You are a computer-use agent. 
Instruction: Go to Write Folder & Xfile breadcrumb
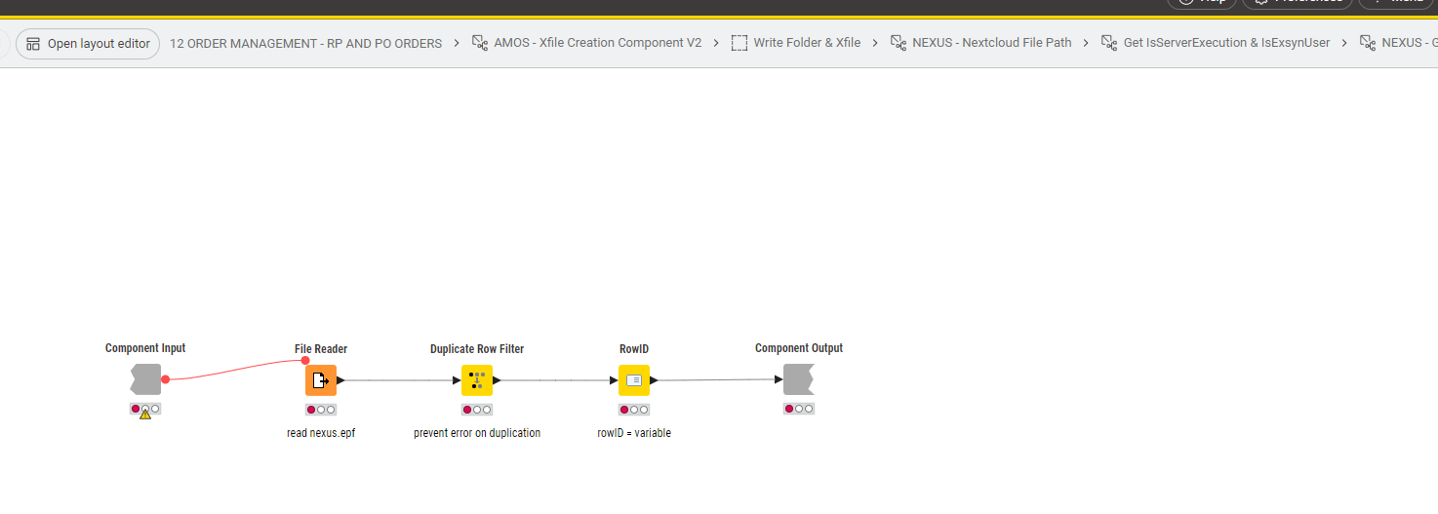807,43
